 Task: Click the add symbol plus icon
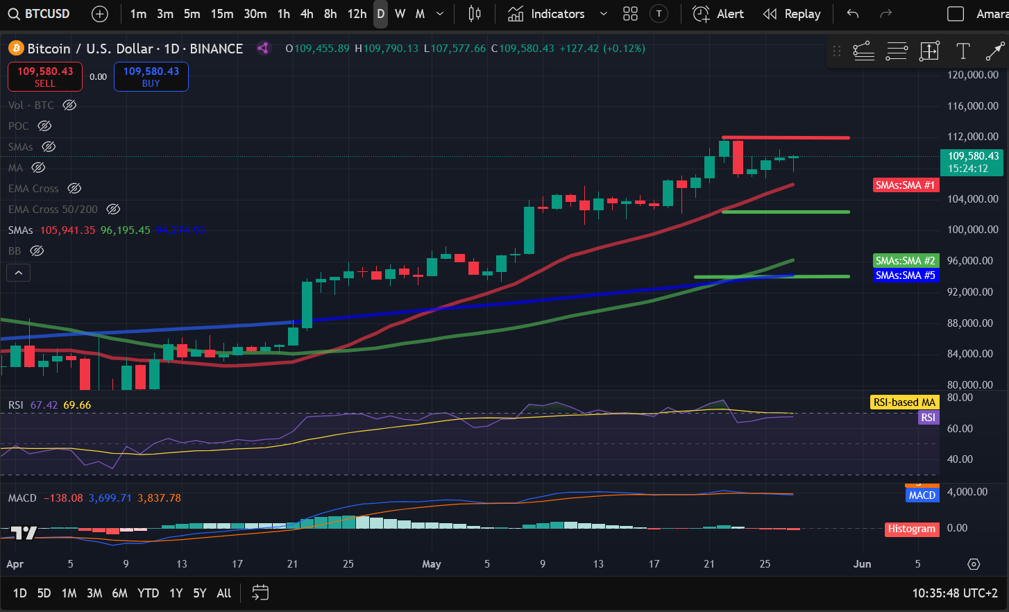100,14
